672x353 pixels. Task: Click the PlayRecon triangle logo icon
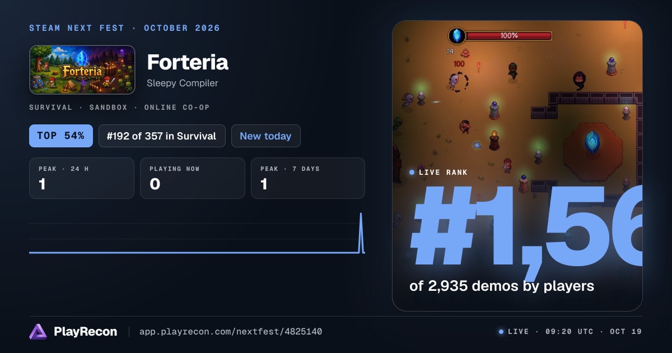click(x=38, y=332)
